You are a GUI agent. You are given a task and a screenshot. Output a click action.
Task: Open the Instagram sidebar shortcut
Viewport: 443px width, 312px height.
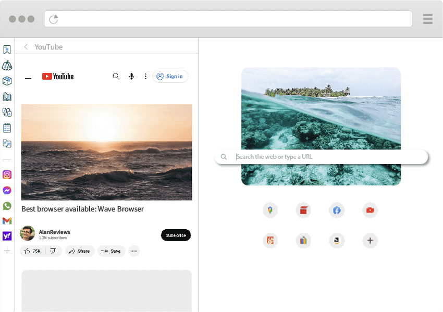coord(7,175)
